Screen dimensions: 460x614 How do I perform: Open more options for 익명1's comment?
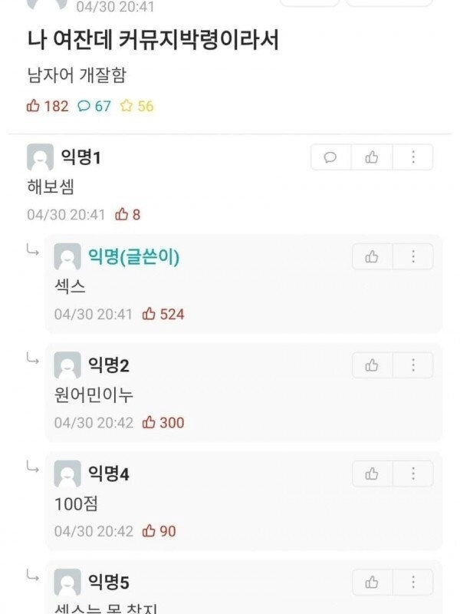(x=413, y=157)
